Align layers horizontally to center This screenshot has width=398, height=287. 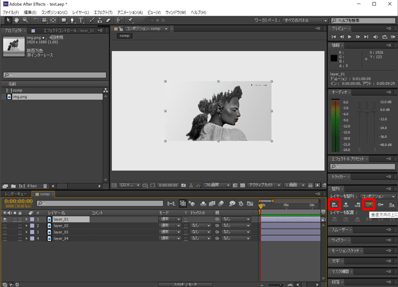coord(346,204)
